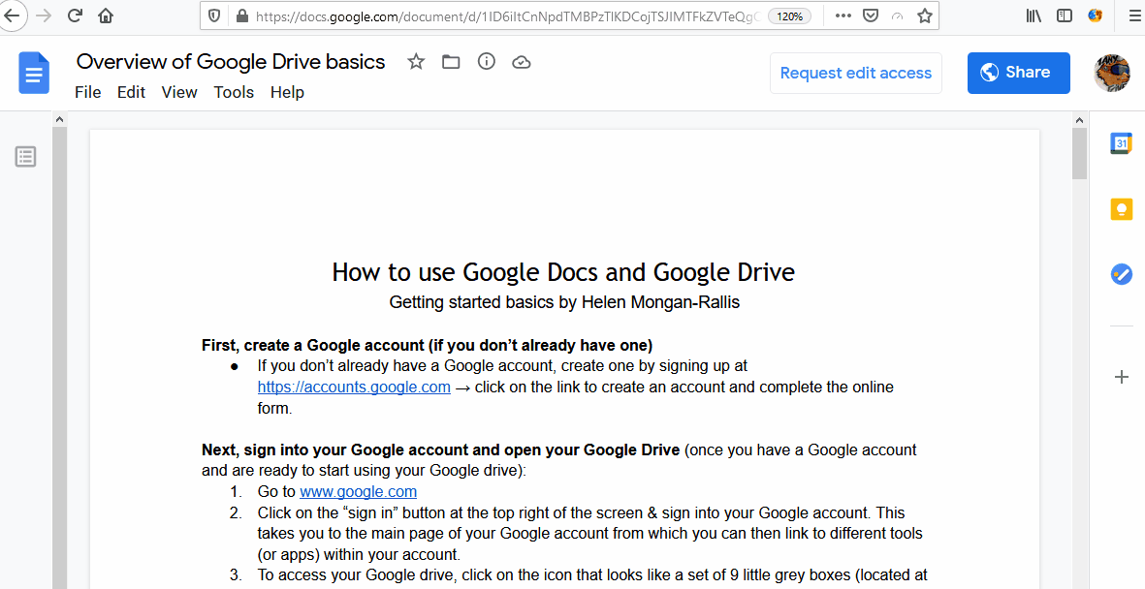The width and height of the screenshot is (1145, 589).
Task: Open the Firefox account avatar menu
Action: [x=1094, y=15]
